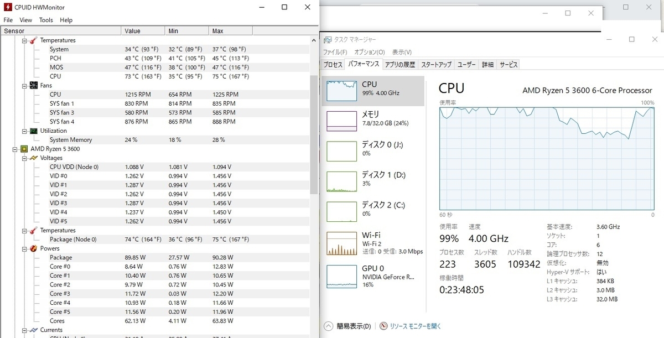Image resolution: width=664 pixels, height=338 pixels.
Task: Open リソース モニターを開く link
Action: tap(415, 326)
